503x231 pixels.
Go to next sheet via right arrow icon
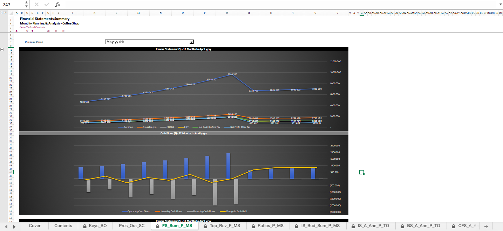coord(32,31)
